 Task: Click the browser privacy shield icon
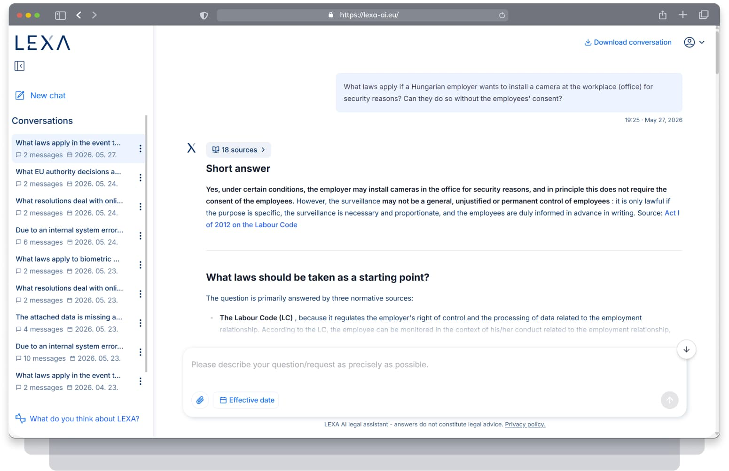tap(204, 15)
